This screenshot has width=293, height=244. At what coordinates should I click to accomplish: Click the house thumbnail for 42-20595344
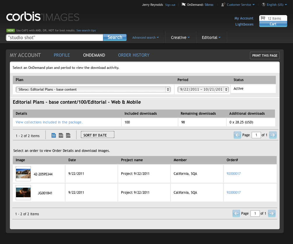click(x=23, y=174)
